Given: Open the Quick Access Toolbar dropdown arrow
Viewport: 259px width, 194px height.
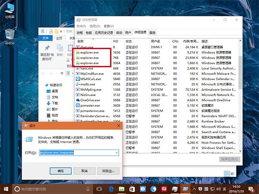Looking at the screenshot, I should [x=61, y=31].
